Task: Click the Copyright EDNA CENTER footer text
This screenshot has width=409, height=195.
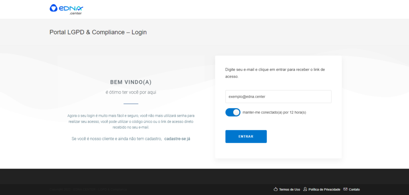Action: coord(88,189)
